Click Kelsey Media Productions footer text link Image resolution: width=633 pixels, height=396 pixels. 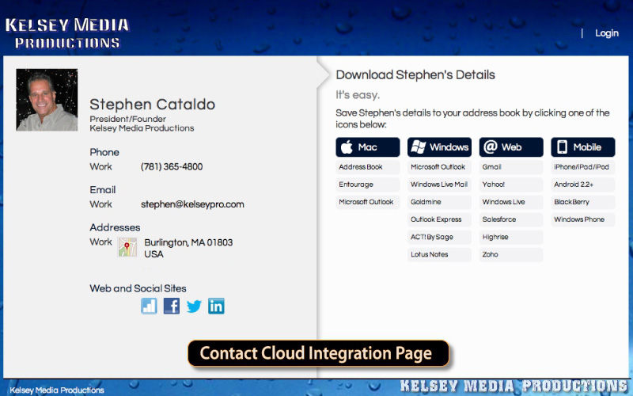56,390
